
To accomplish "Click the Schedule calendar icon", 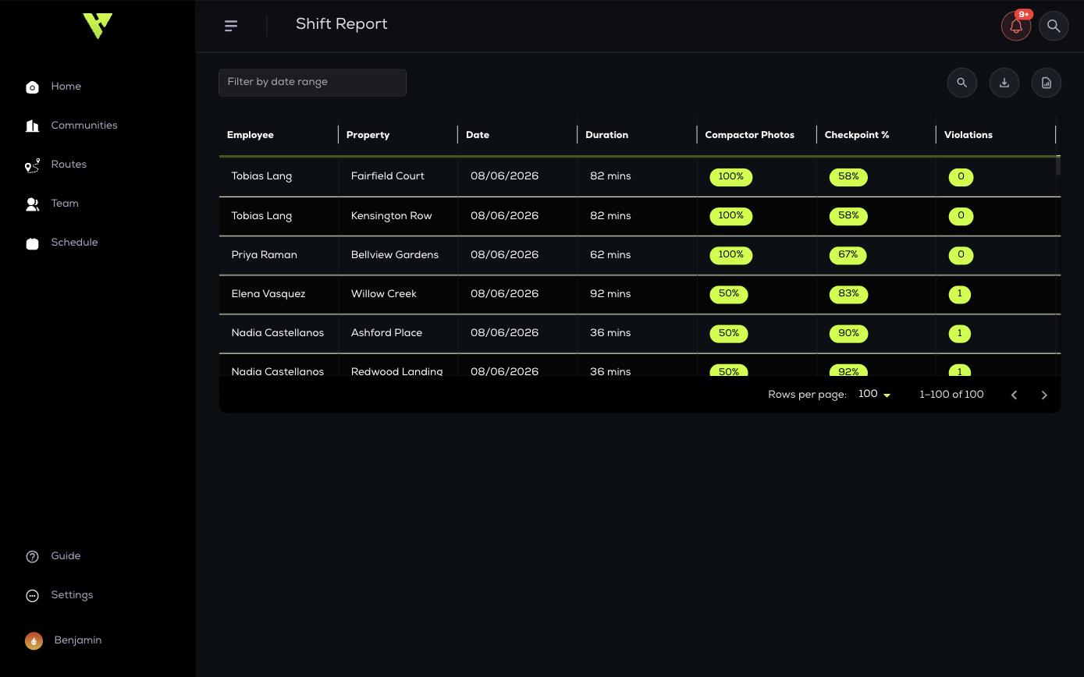I will coord(32,243).
